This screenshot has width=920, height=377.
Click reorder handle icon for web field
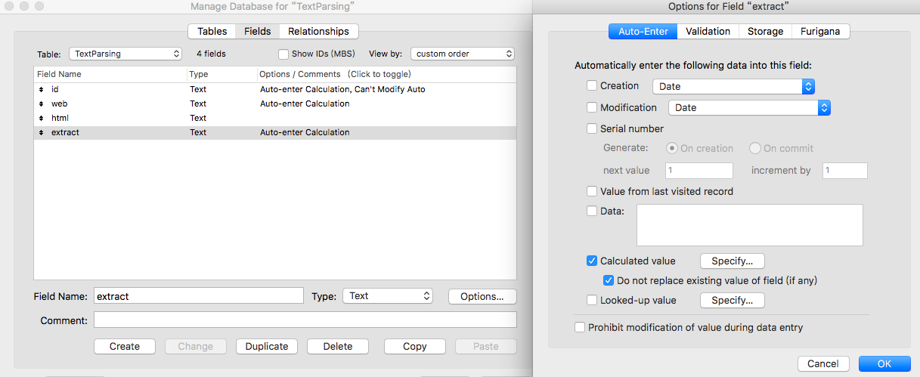(41, 104)
